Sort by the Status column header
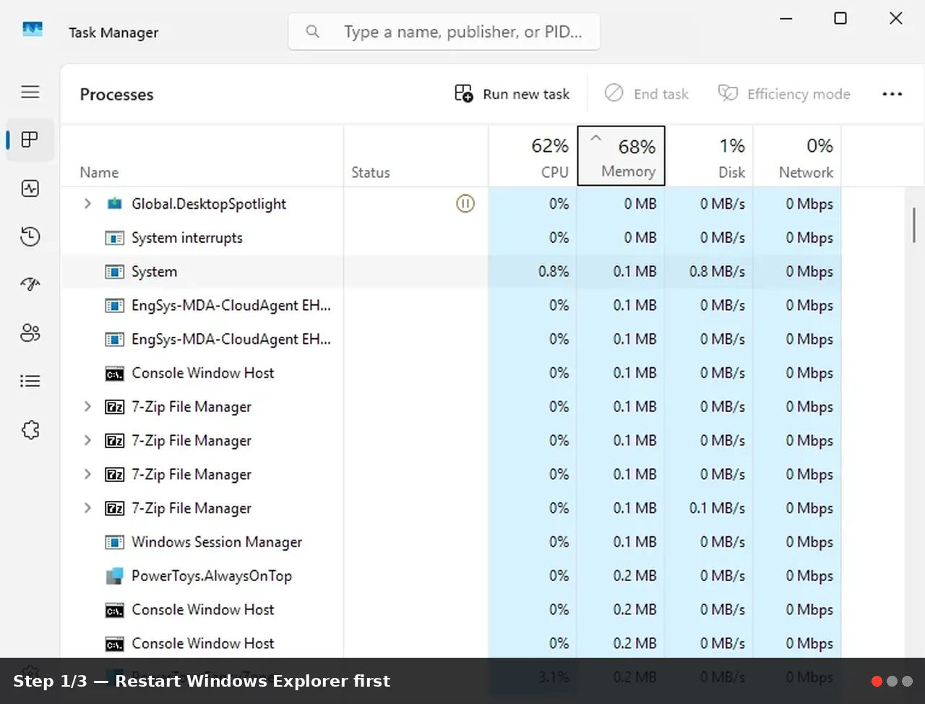The width and height of the screenshot is (925, 704). click(416, 156)
